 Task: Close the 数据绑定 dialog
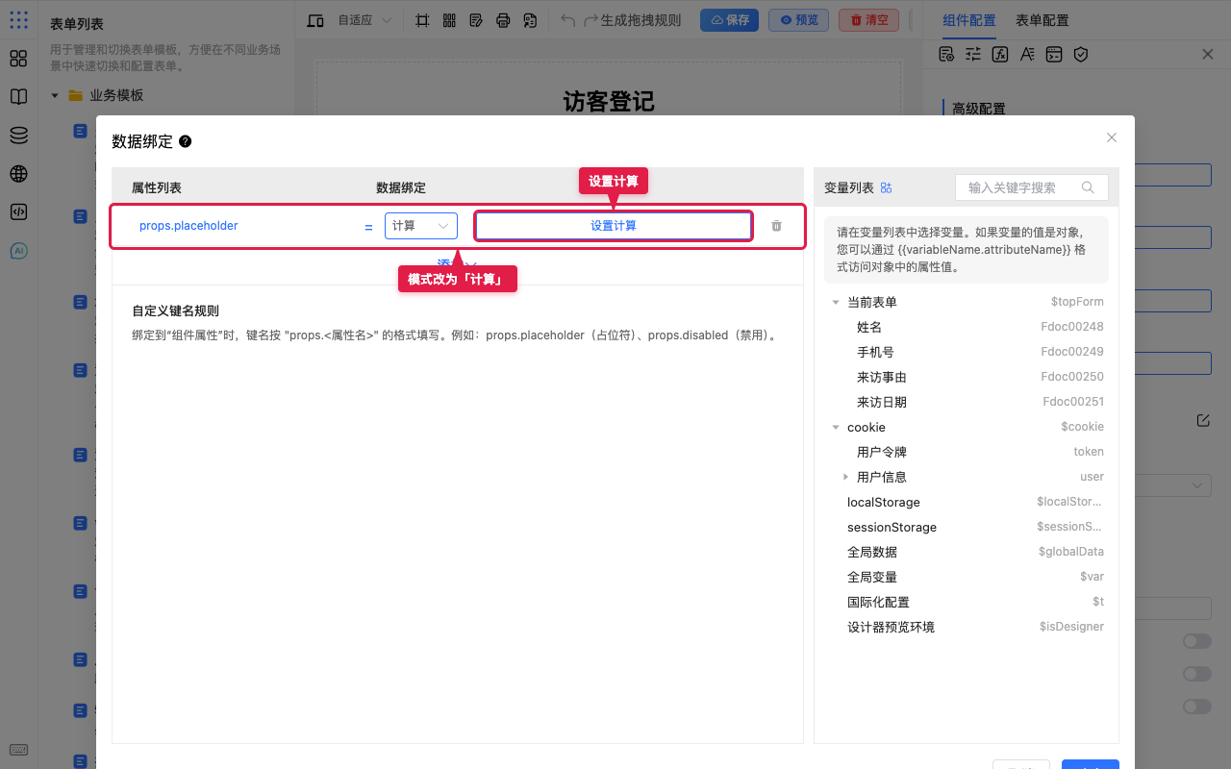(1112, 137)
